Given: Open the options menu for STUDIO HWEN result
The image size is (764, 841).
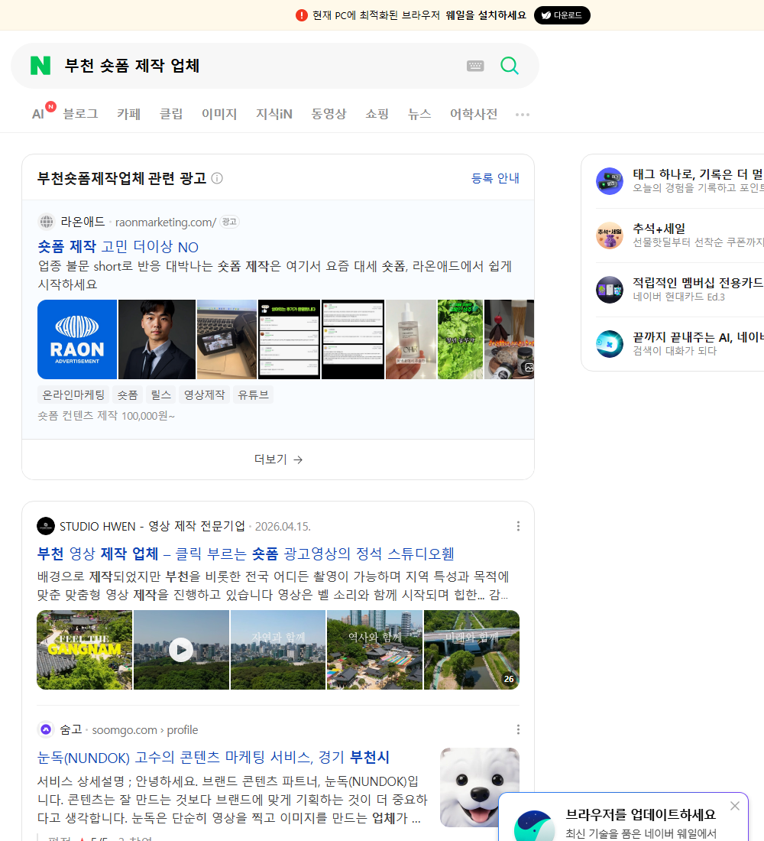Looking at the screenshot, I should tap(518, 526).
